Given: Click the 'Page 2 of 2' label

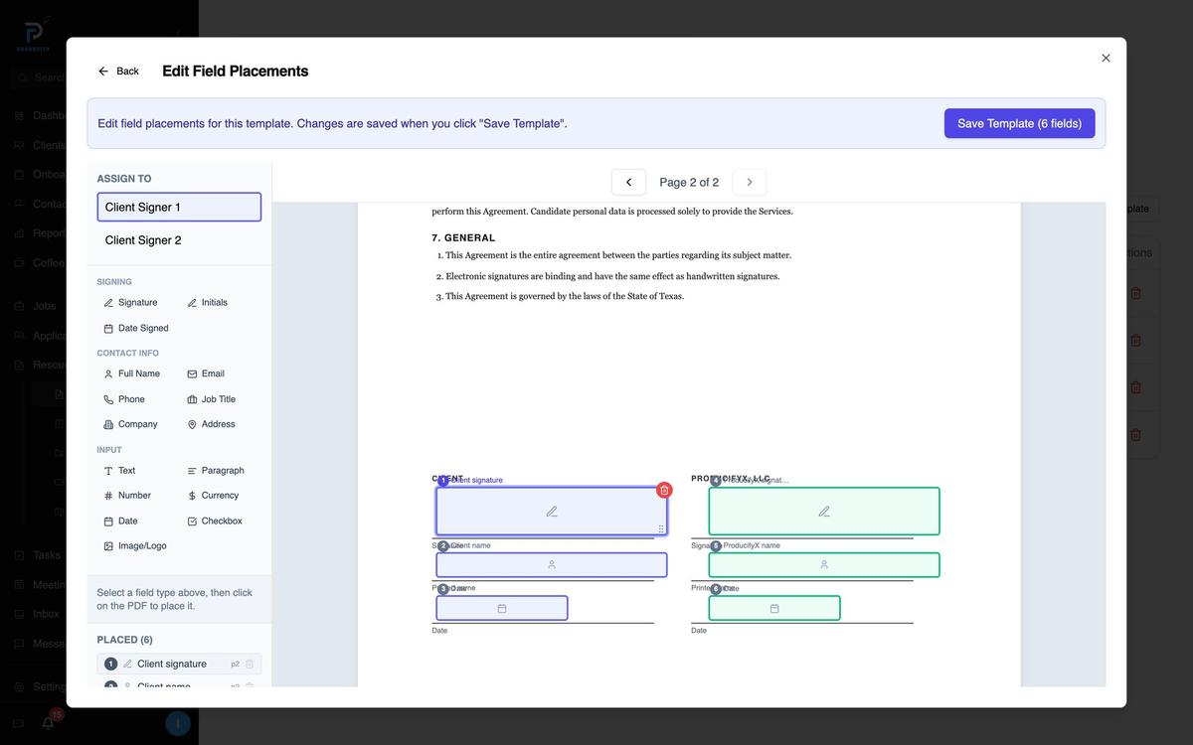Looking at the screenshot, I should (x=689, y=182).
